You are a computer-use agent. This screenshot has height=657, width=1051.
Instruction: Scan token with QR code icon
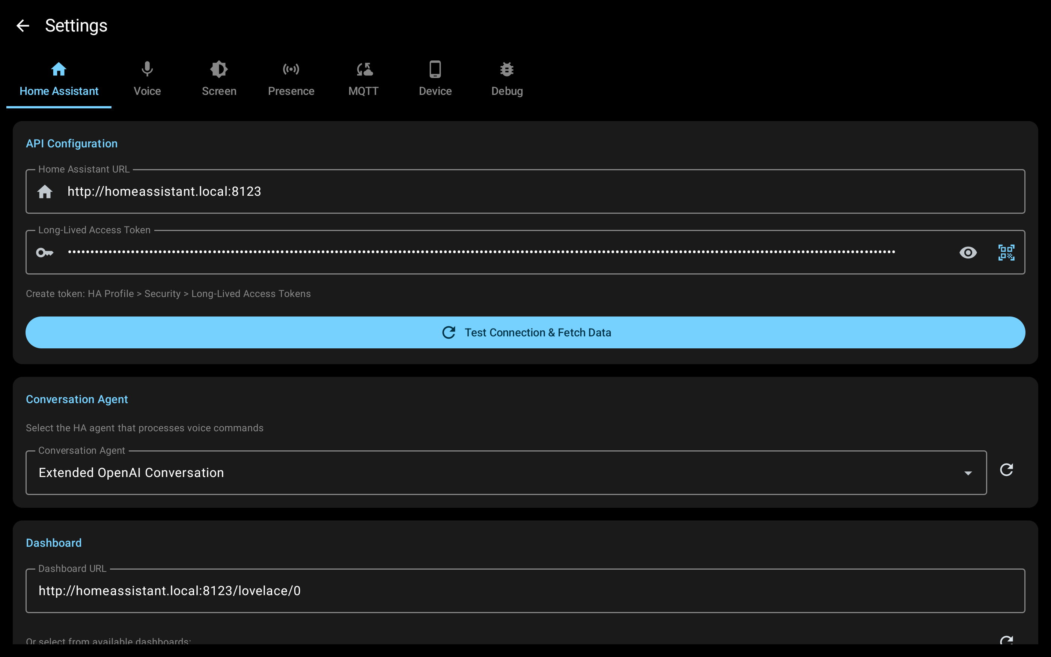pos(1006,252)
